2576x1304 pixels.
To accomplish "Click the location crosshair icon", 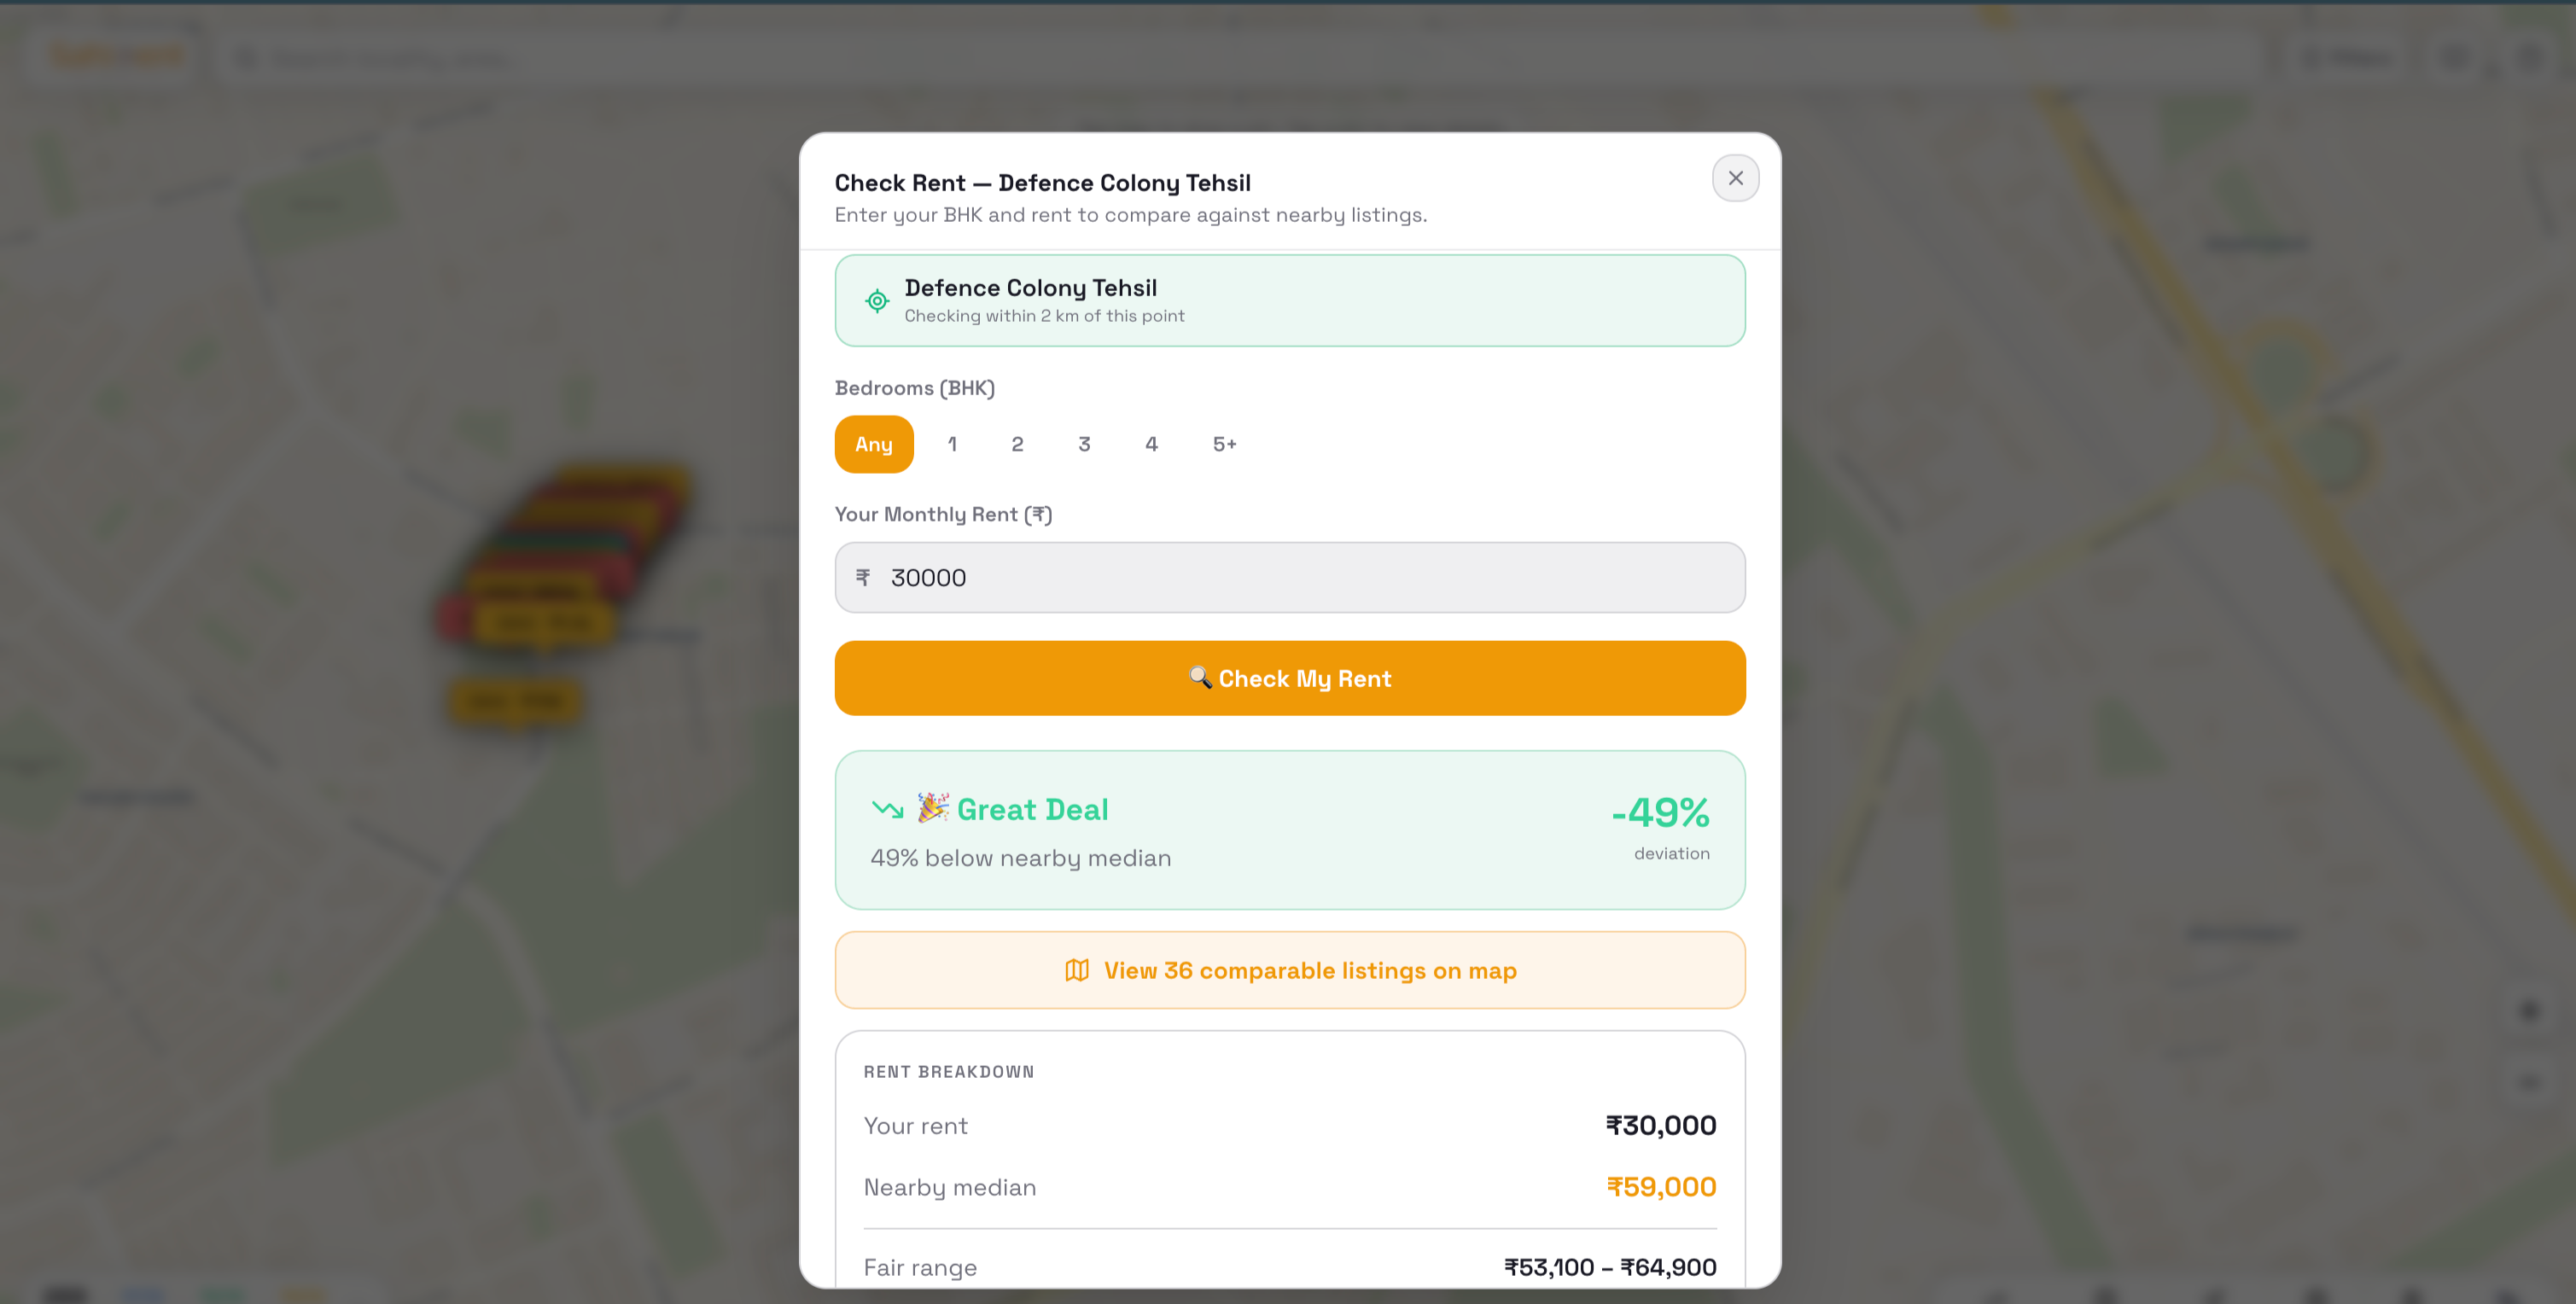I will (877, 301).
